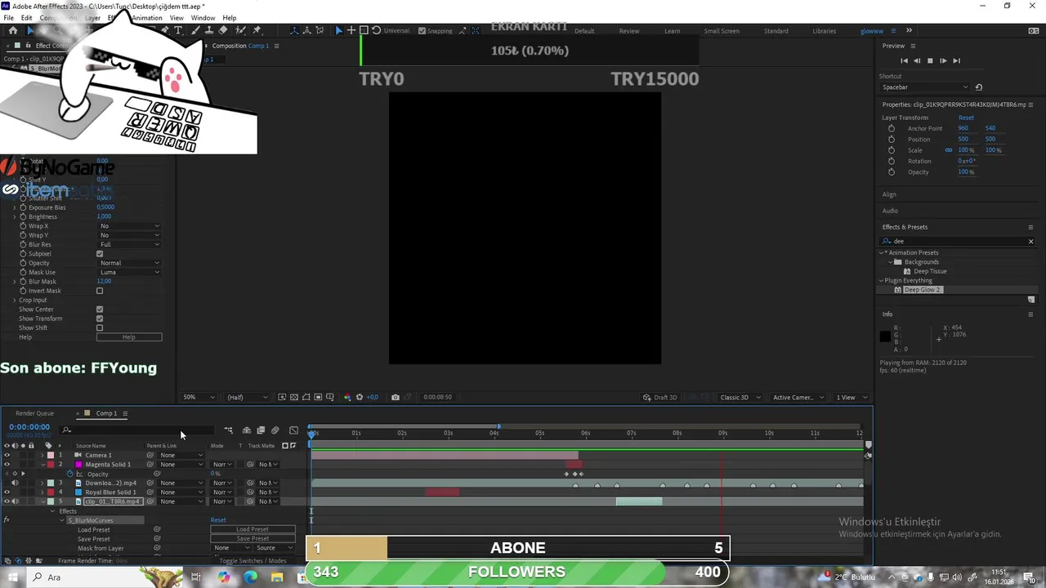The width and height of the screenshot is (1046, 588).
Task: Hide the Camera 1 layer
Action: point(7,455)
